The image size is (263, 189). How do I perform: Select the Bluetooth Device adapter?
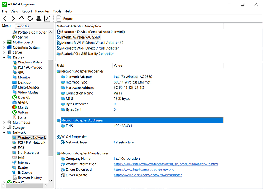(93, 32)
